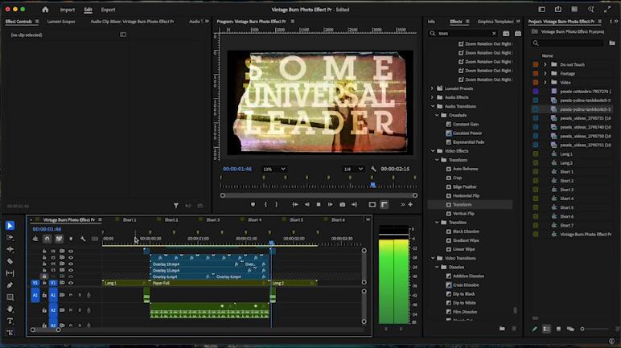Switch Project panel to list view

click(x=546, y=329)
